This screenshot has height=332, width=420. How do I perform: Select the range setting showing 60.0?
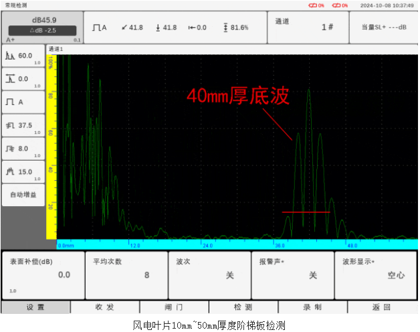(x=23, y=56)
